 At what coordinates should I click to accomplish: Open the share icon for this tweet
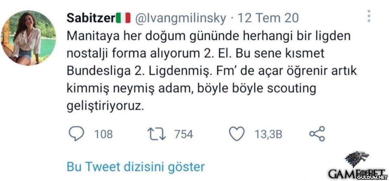(317, 133)
